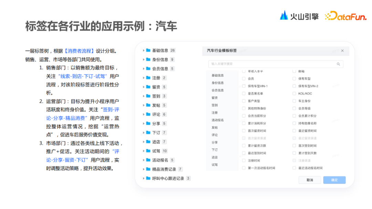Expand the 会员信息 tree node
Image resolution: width=372 pixels, height=209 pixels.
tap(144, 69)
